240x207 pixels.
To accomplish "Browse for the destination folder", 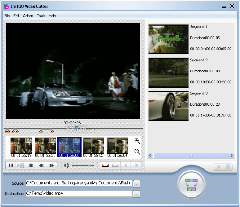I will [136, 194].
